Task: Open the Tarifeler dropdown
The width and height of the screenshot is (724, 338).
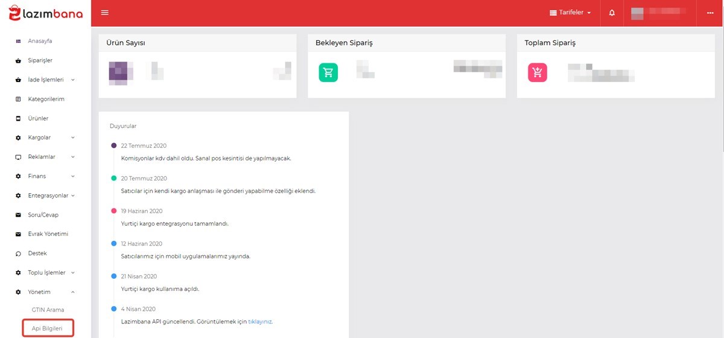Action: pos(570,13)
